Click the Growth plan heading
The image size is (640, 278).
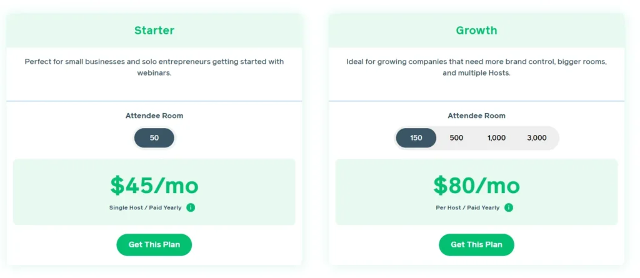[x=476, y=30]
